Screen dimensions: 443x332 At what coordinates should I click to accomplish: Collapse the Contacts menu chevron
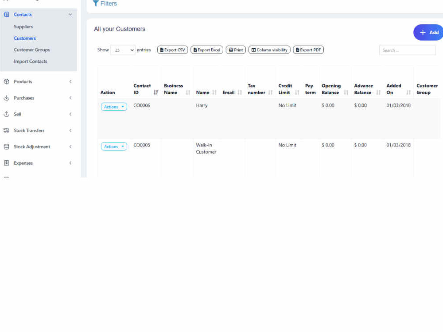tap(70, 15)
